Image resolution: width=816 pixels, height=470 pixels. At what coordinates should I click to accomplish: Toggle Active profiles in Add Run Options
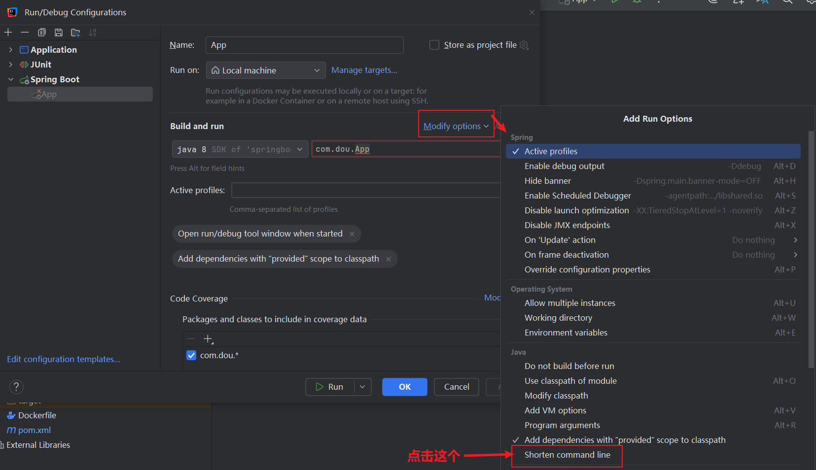coord(551,151)
